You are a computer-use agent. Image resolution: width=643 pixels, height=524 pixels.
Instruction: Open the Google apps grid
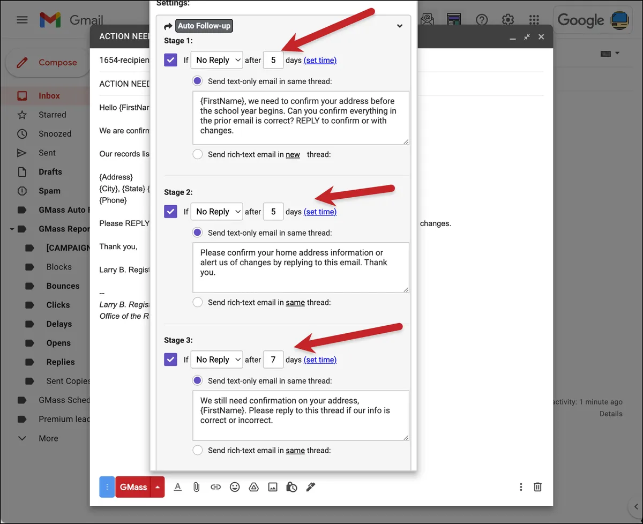pos(534,20)
